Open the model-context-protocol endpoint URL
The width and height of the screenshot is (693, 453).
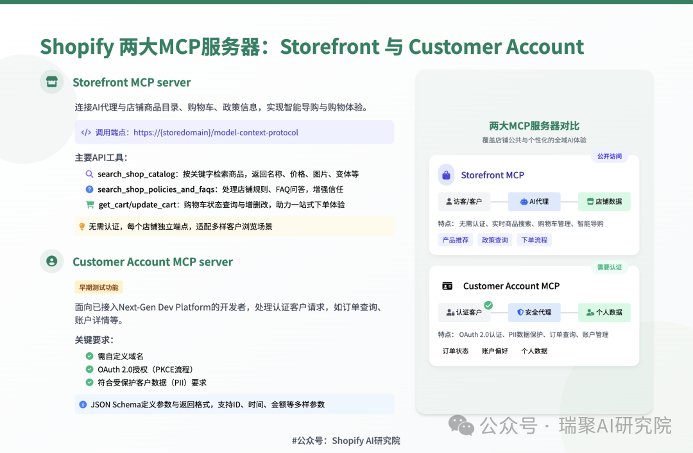pyautogui.click(x=216, y=133)
